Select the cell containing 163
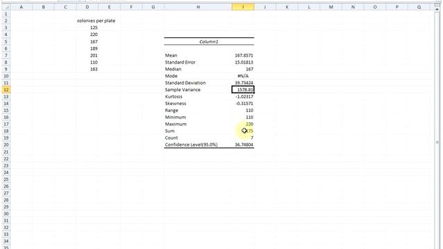443x249 pixels. (87, 69)
